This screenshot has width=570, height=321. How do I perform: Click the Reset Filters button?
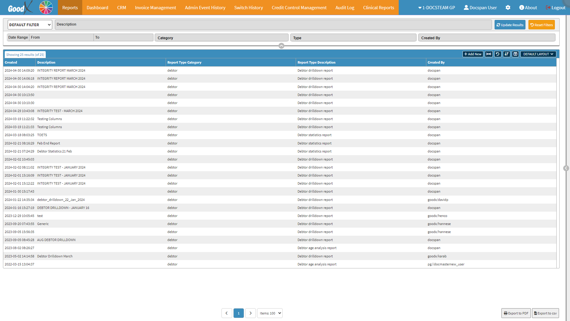541,25
